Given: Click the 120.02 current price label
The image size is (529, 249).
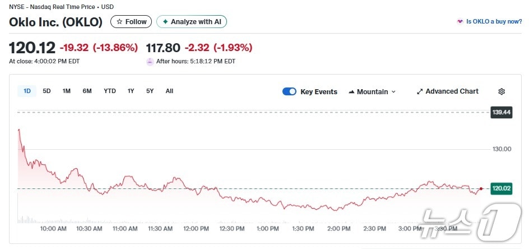Looking at the screenshot, I should 502,188.
